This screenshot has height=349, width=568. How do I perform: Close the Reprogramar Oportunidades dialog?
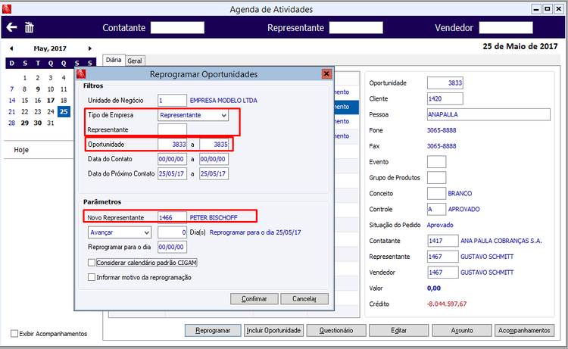pyautogui.click(x=326, y=74)
